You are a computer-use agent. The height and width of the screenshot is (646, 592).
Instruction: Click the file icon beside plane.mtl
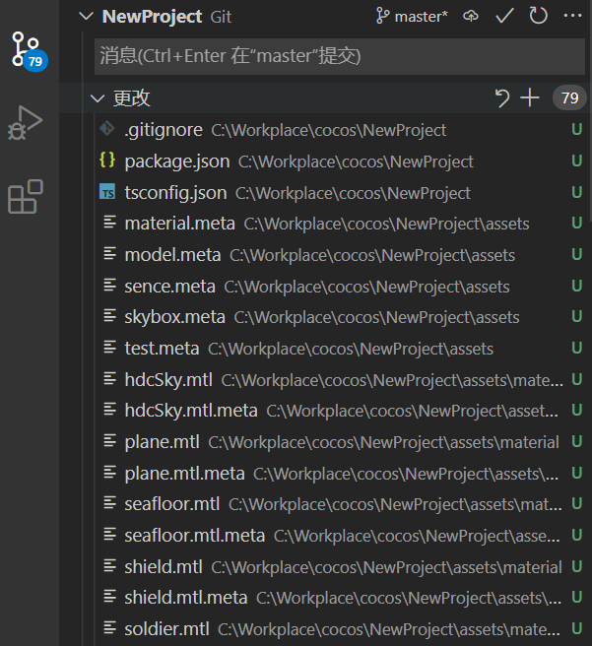pyautogui.click(x=109, y=441)
